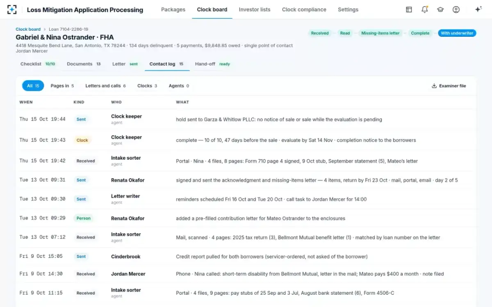492x307 pixels.
Task: Click the app logo icon
Action: click(x=12, y=9)
